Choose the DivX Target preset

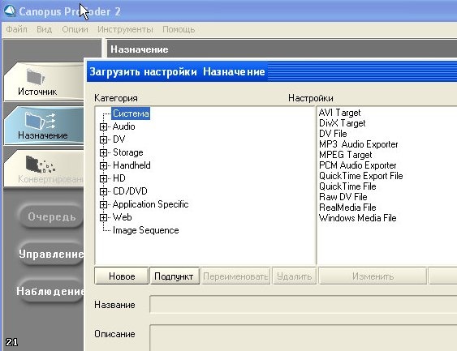[343, 123]
